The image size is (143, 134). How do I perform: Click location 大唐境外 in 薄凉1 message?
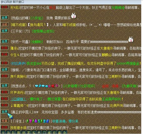pyautogui.click(x=106, y=48)
